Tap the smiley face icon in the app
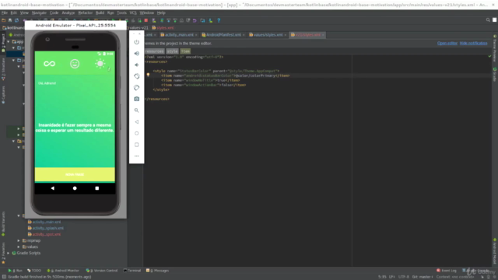This screenshot has height=280, width=498. (75, 64)
